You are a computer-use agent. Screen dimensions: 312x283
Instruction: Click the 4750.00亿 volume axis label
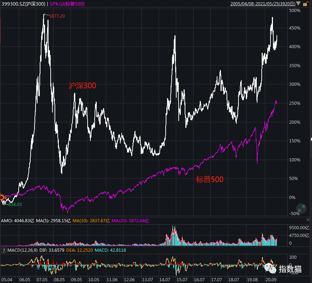(299, 236)
